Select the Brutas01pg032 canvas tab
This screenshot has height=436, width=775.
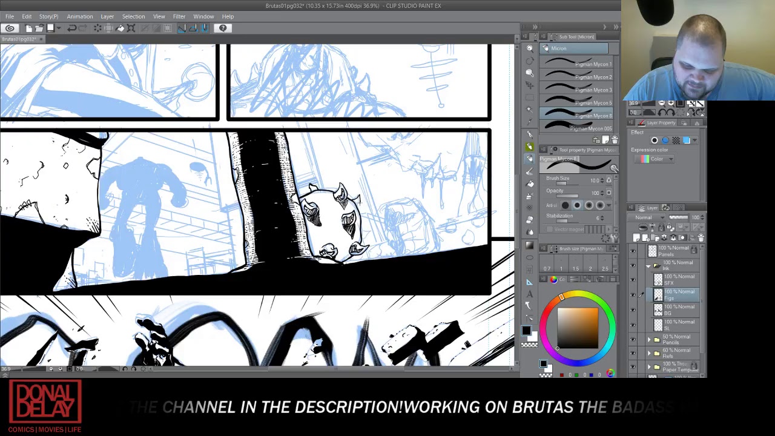pos(19,39)
